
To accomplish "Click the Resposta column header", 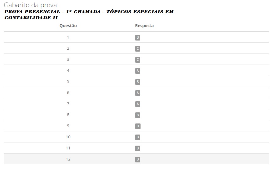I will click(x=144, y=26).
